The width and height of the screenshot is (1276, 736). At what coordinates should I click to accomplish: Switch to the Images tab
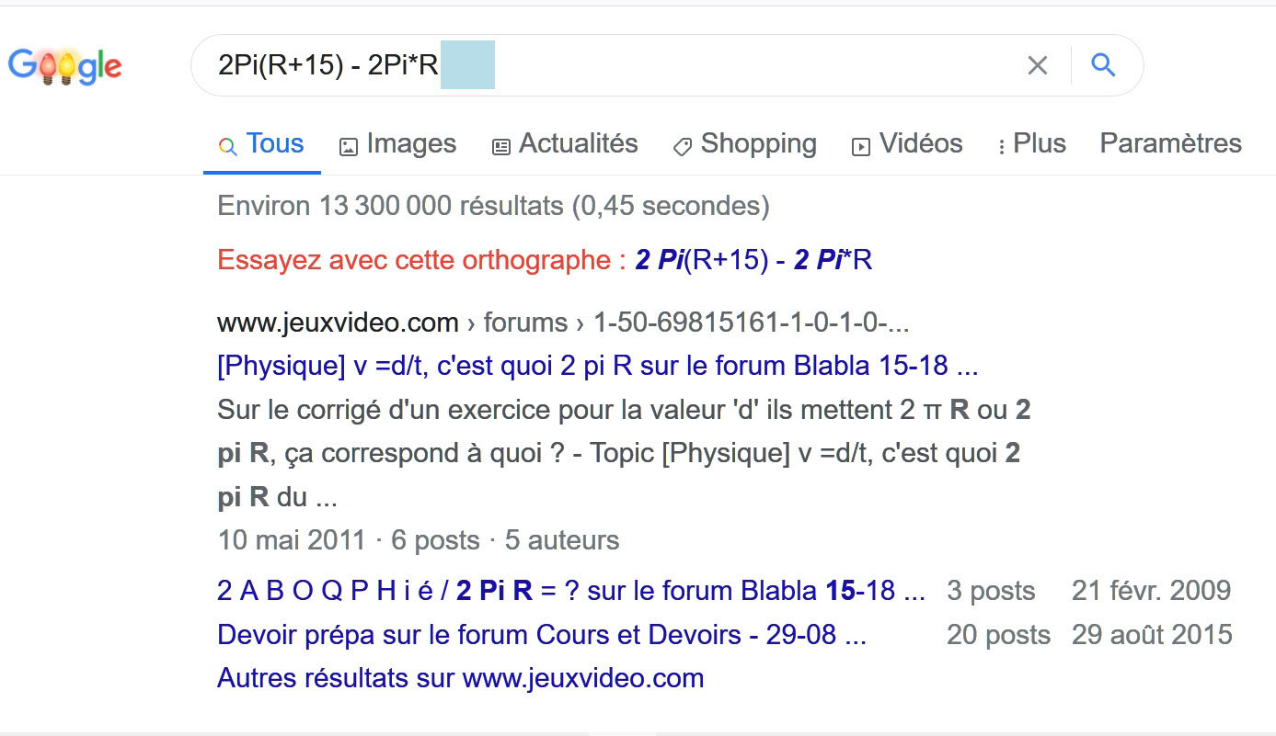point(410,144)
